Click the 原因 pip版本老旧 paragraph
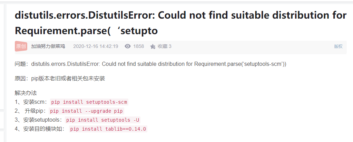The height and width of the screenshot is (142, 353). pos(60,79)
